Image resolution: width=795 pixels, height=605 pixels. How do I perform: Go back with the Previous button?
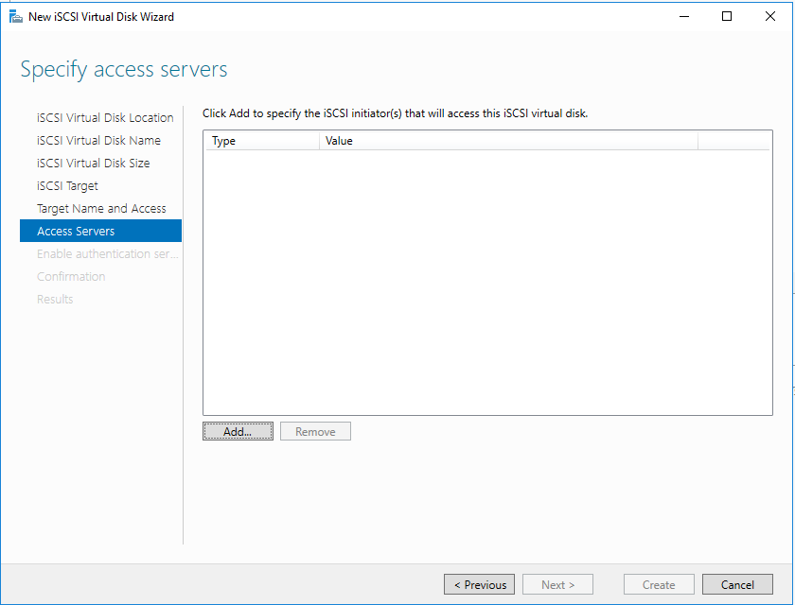click(480, 585)
